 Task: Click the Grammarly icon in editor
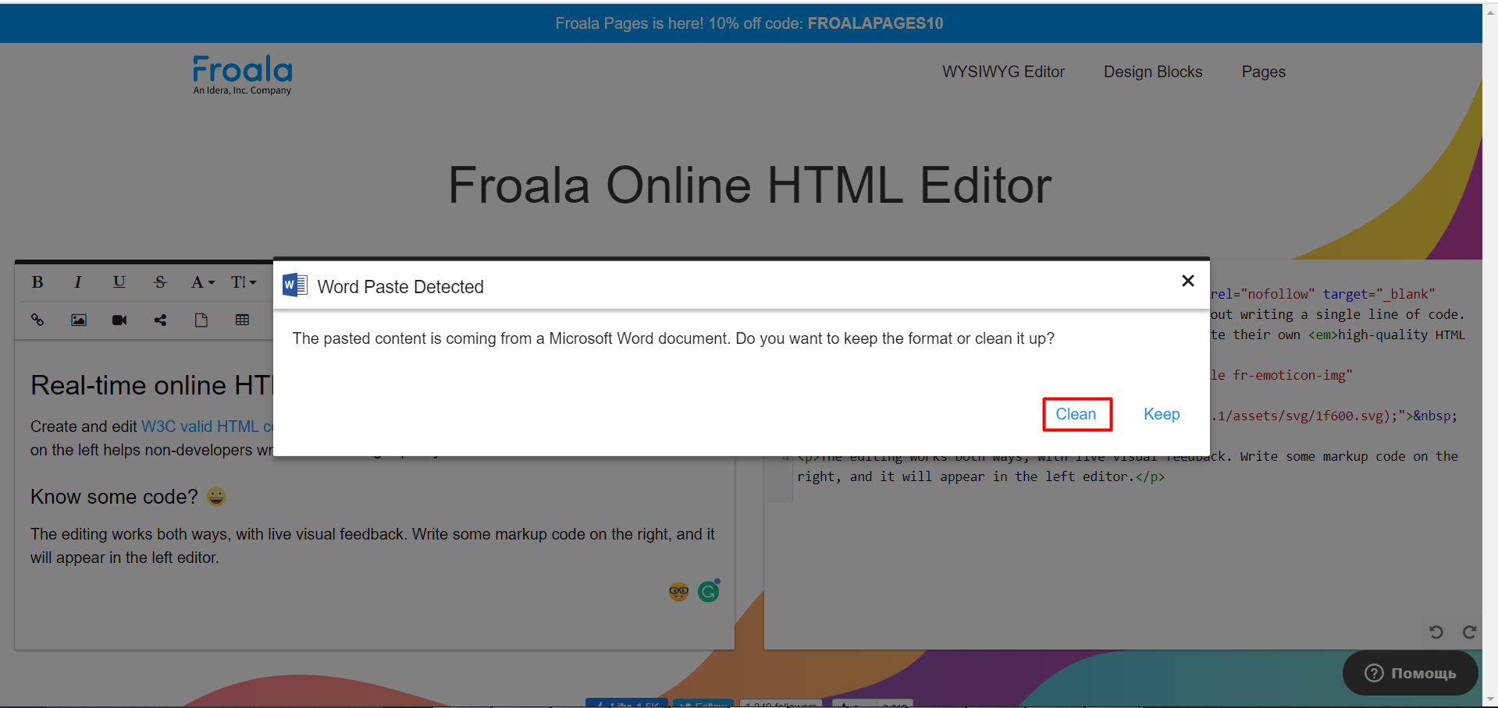pyautogui.click(x=709, y=591)
